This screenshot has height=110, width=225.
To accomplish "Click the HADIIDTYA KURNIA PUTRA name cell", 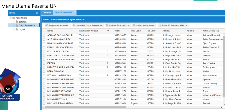I will [x=61, y=67].
